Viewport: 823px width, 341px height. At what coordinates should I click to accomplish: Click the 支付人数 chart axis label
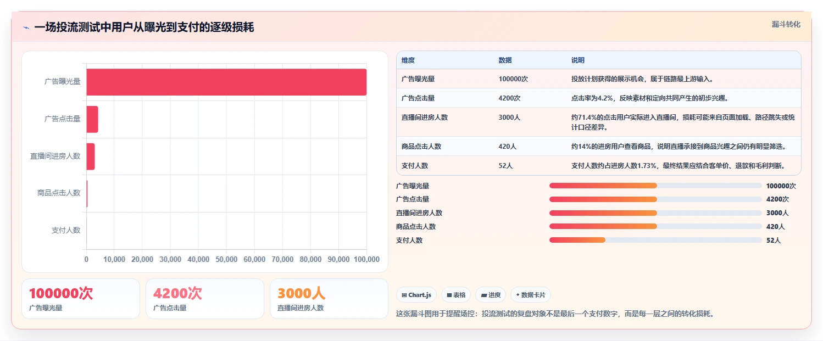[66, 230]
